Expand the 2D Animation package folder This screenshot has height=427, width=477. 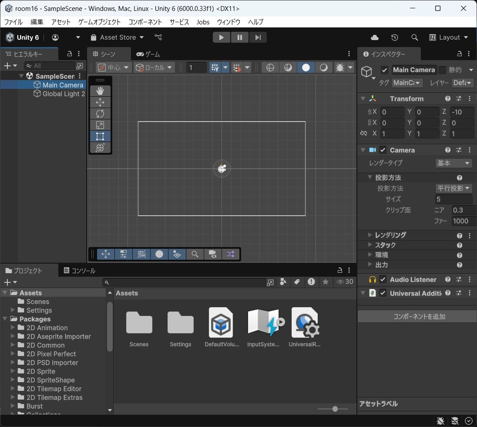[x=13, y=328]
